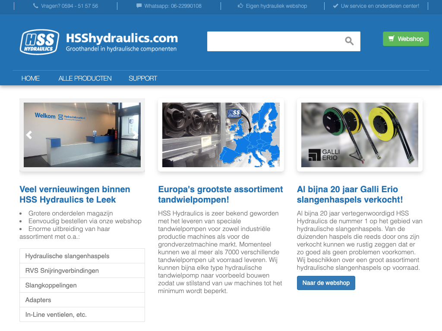
Task: Click the HSS Hydraulics logo
Action: (40, 42)
